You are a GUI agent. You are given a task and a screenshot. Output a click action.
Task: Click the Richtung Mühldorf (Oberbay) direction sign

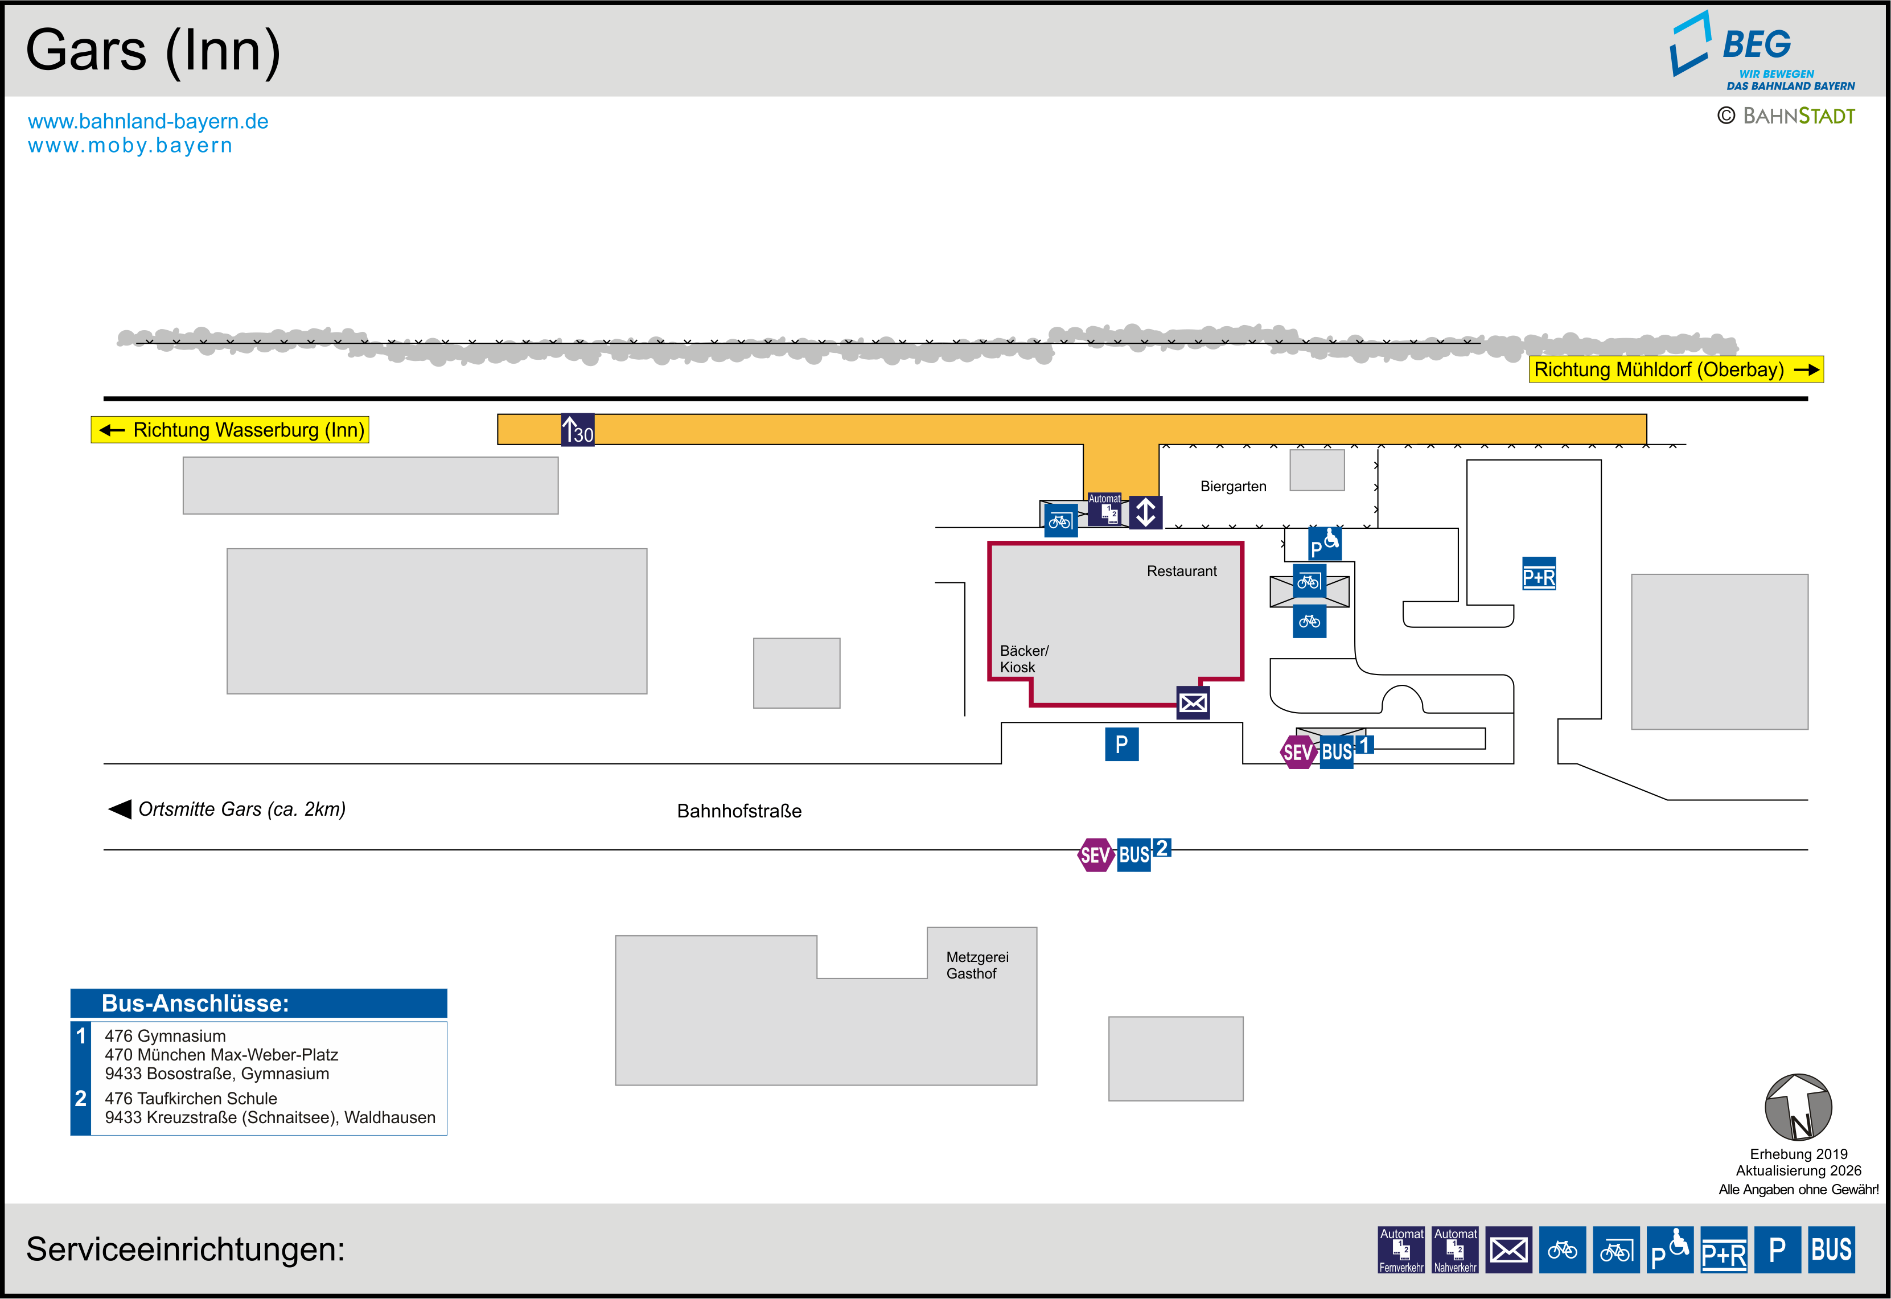1676,369
